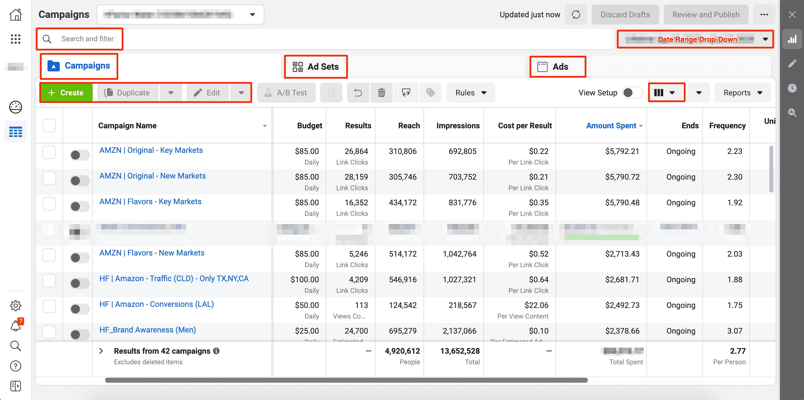
Task: Switch to the Ads tab
Action: pyautogui.click(x=557, y=67)
